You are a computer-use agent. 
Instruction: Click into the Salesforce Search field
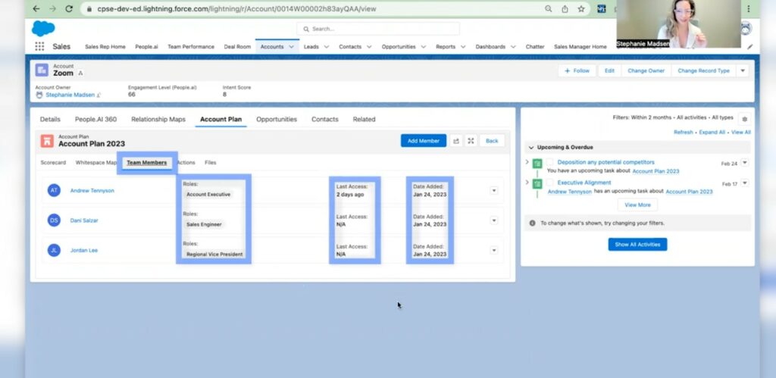tap(378, 29)
